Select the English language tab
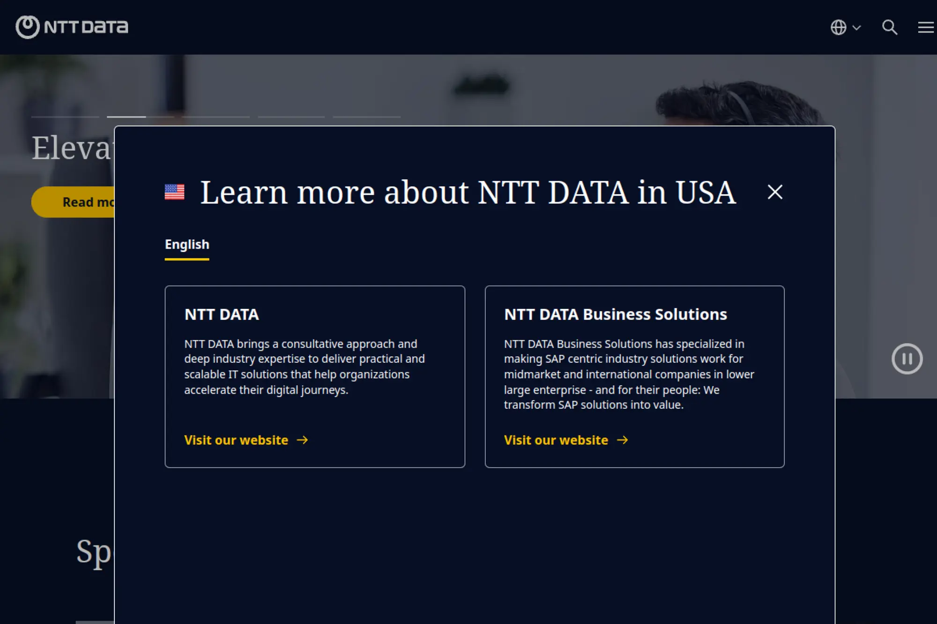 tap(186, 244)
